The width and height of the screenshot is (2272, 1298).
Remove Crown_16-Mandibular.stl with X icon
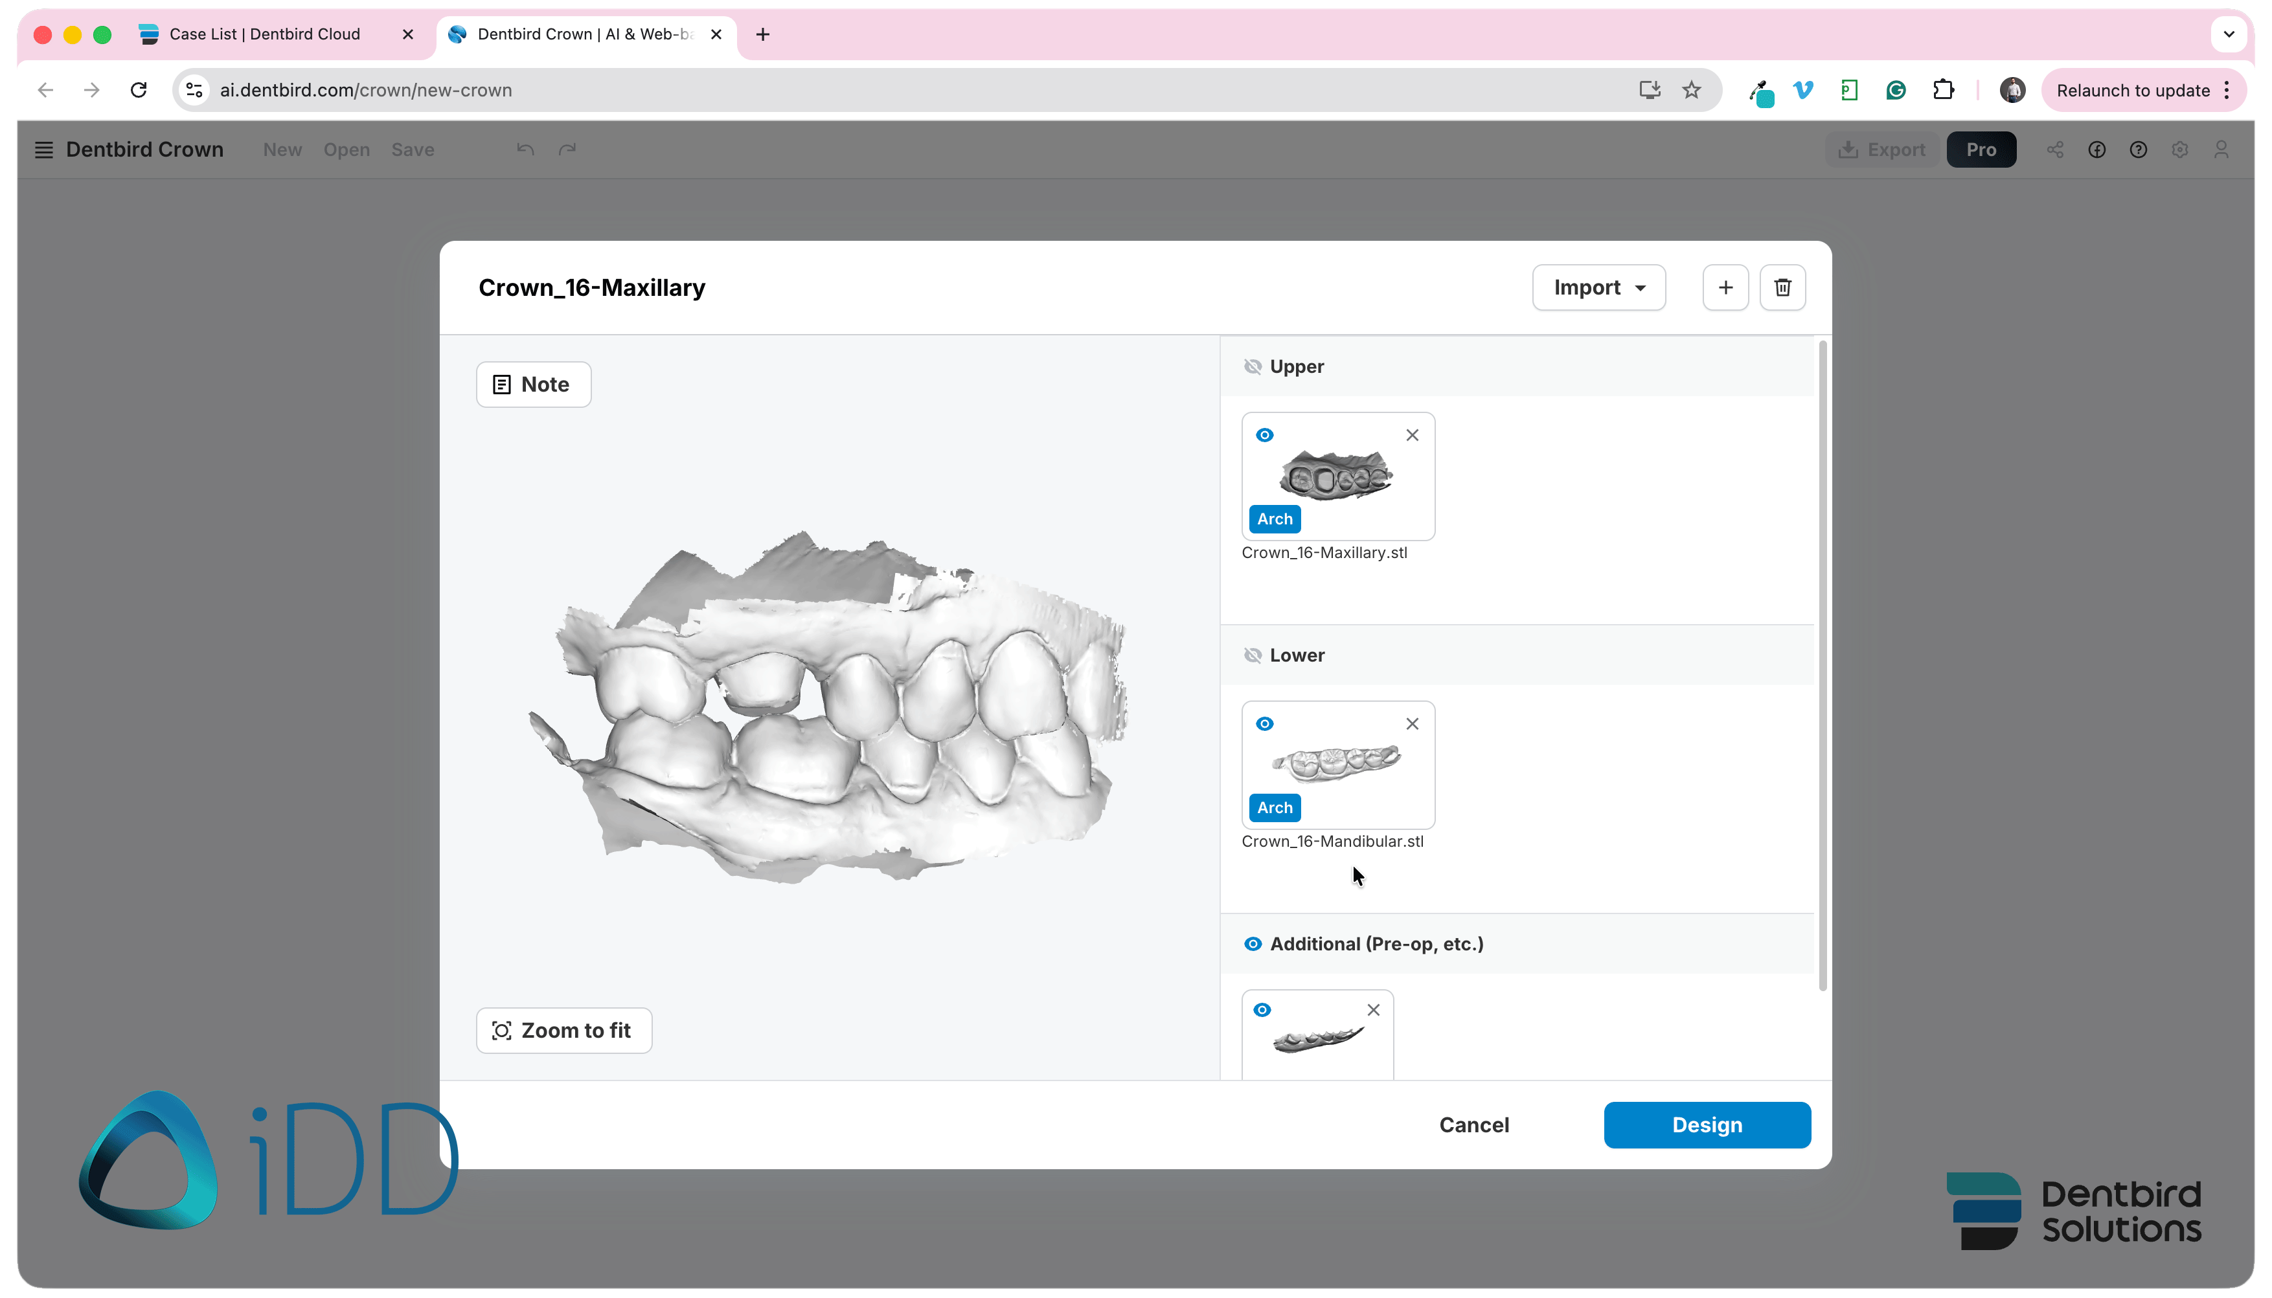[x=1413, y=724]
